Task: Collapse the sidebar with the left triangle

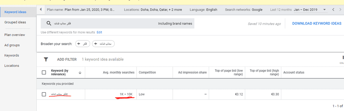Action: (x=41, y=9)
